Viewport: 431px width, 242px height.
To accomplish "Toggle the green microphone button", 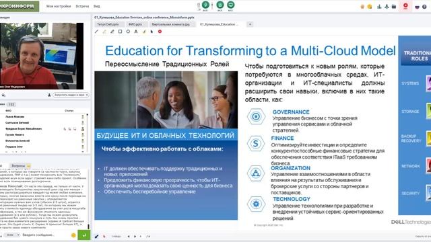I will [x=205, y=5].
